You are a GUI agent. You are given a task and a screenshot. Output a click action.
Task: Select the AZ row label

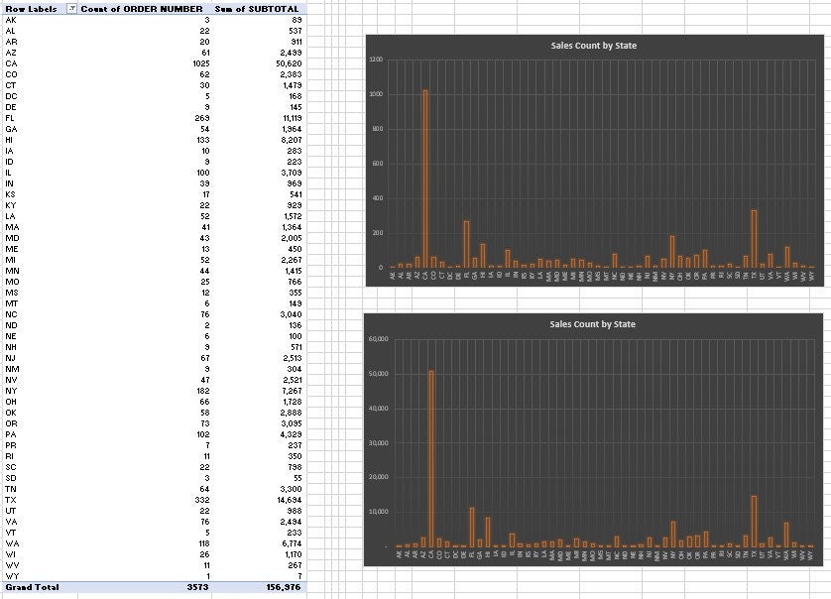coord(11,53)
